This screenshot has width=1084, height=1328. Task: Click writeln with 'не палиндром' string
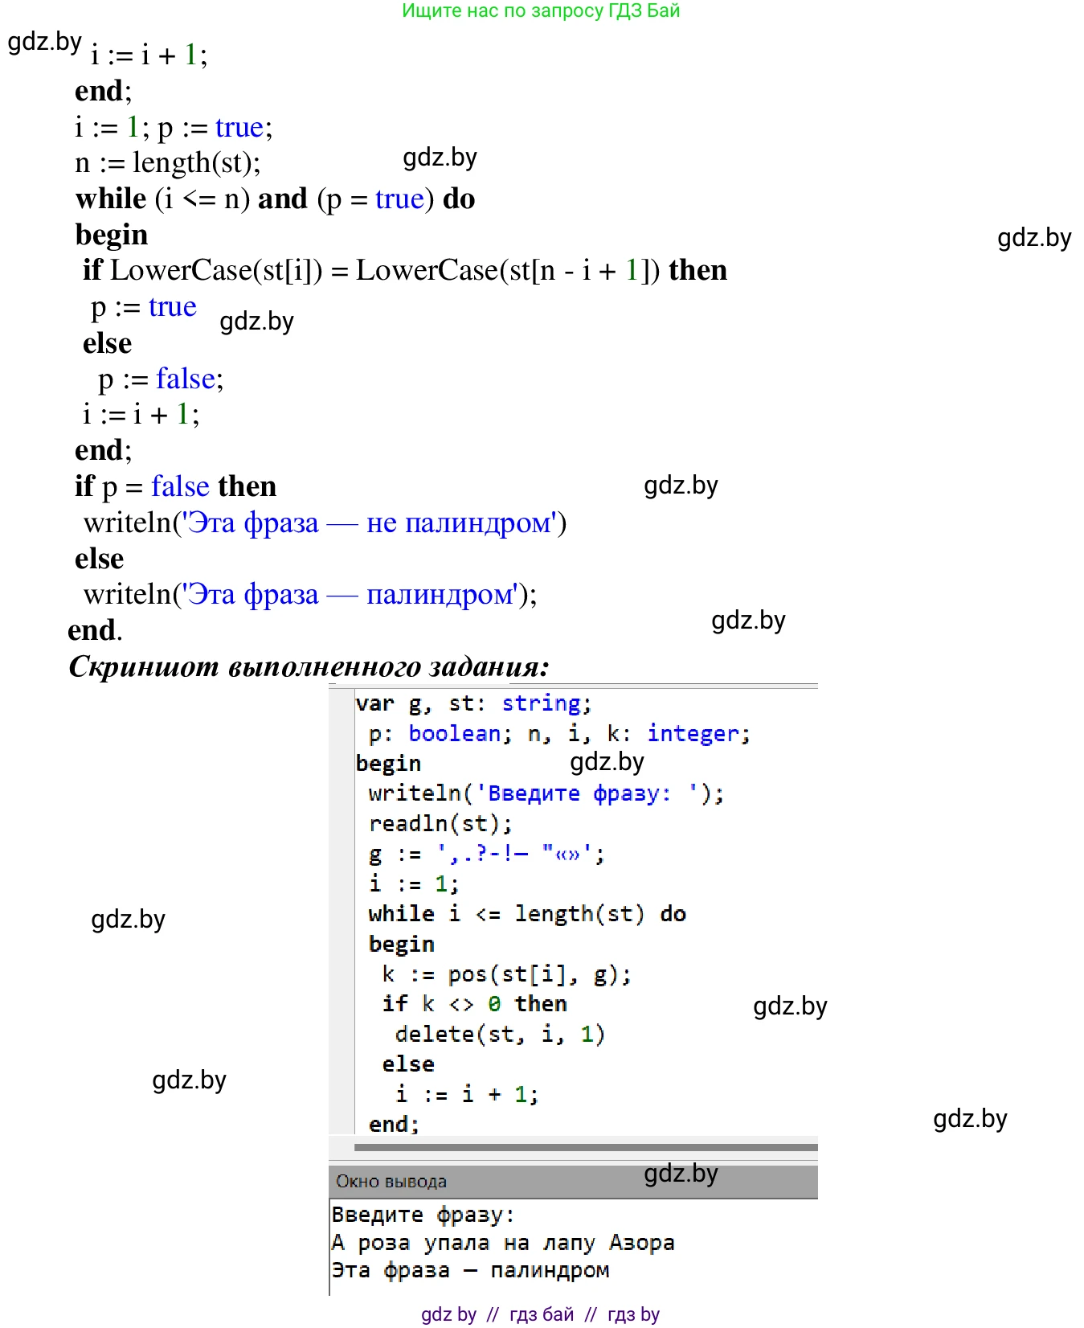click(325, 523)
